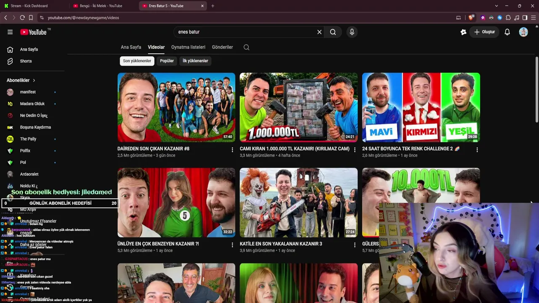Click the browser address bar URL

pos(83,18)
